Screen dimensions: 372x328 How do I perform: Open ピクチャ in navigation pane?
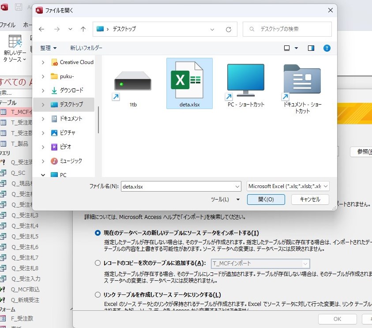pos(63,133)
